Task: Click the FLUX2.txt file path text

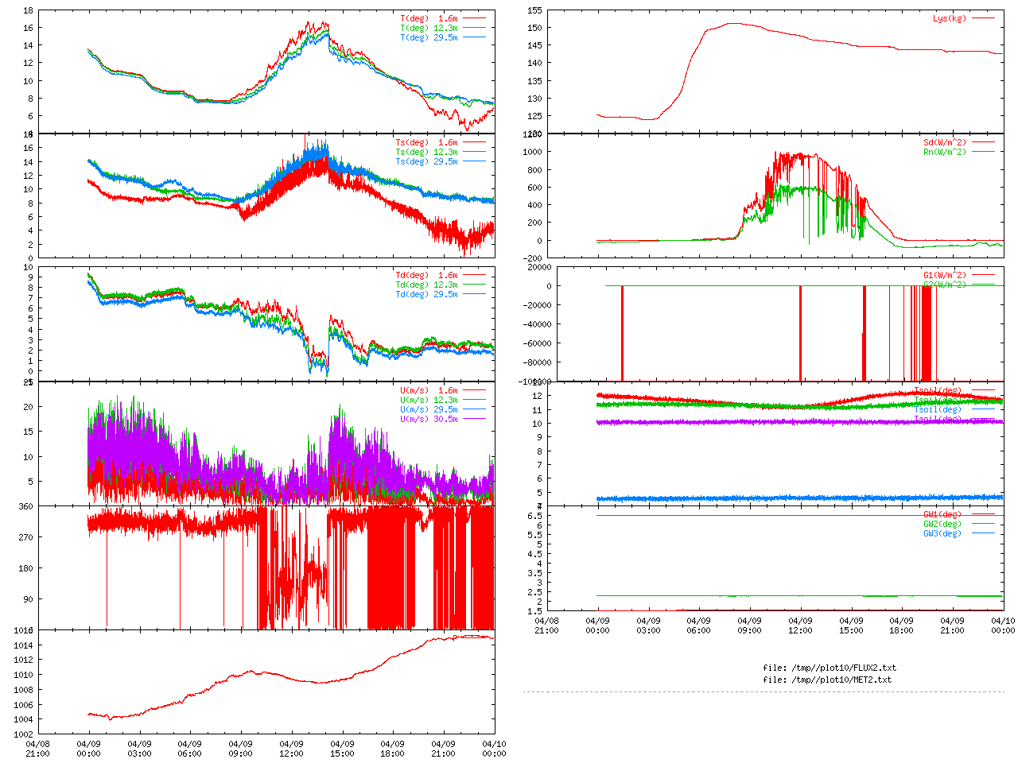Action: tap(830, 668)
